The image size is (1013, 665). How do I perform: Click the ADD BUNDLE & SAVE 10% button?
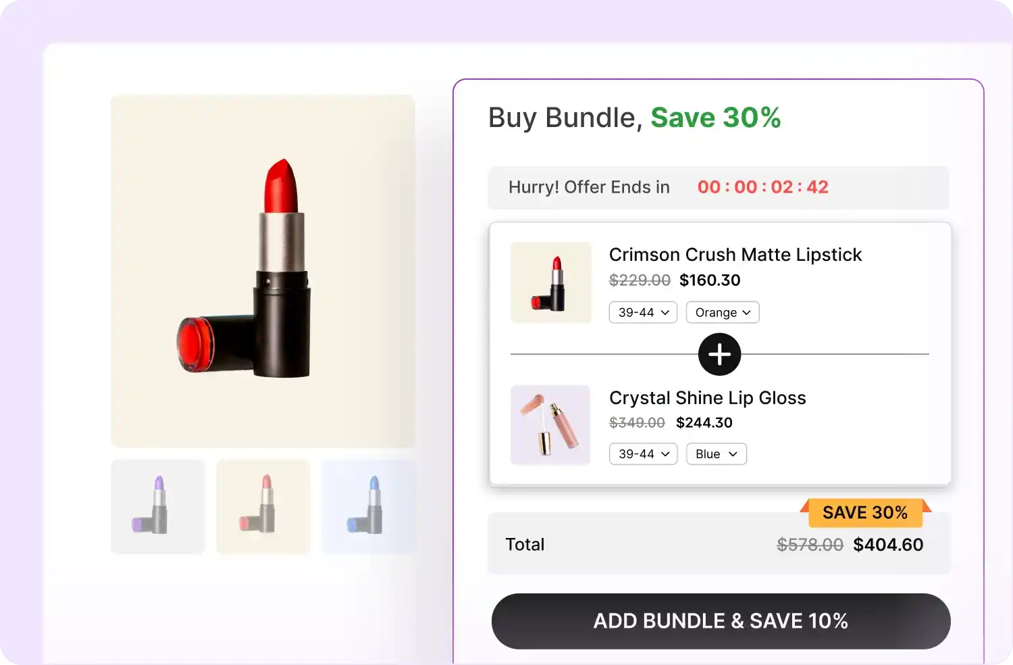point(720,621)
